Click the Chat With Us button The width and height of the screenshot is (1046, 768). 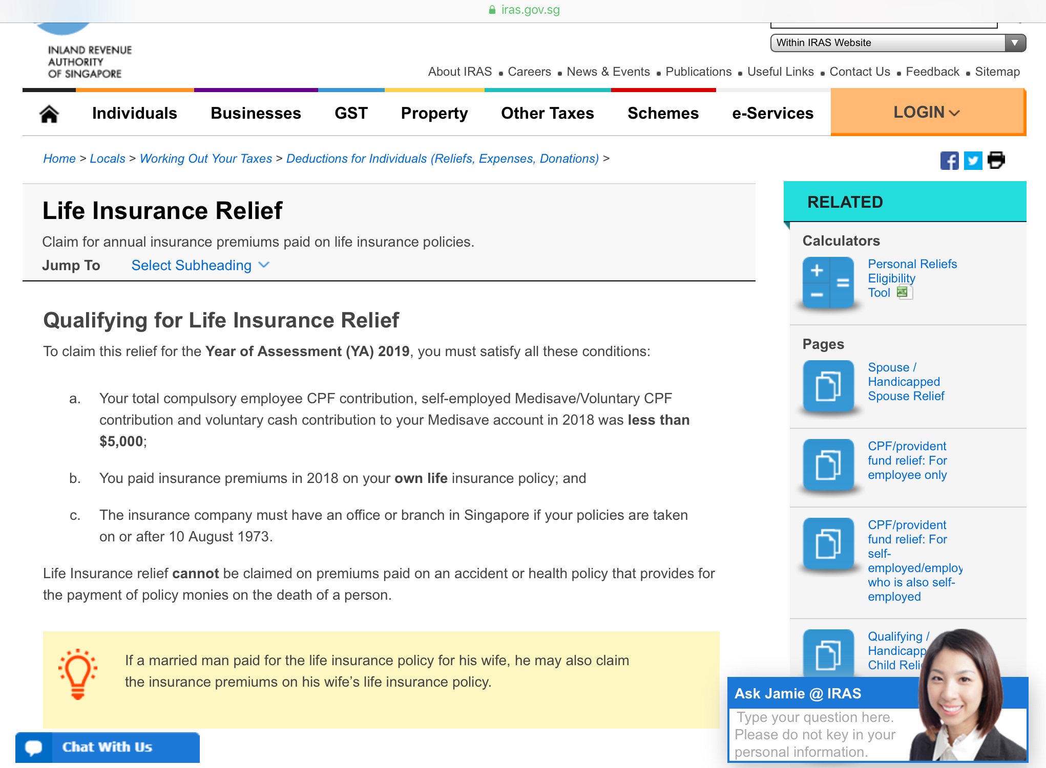pyautogui.click(x=107, y=748)
